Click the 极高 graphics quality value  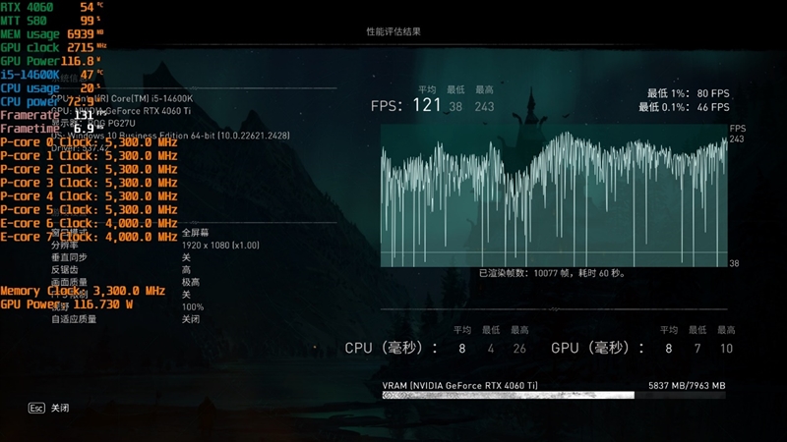(191, 282)
